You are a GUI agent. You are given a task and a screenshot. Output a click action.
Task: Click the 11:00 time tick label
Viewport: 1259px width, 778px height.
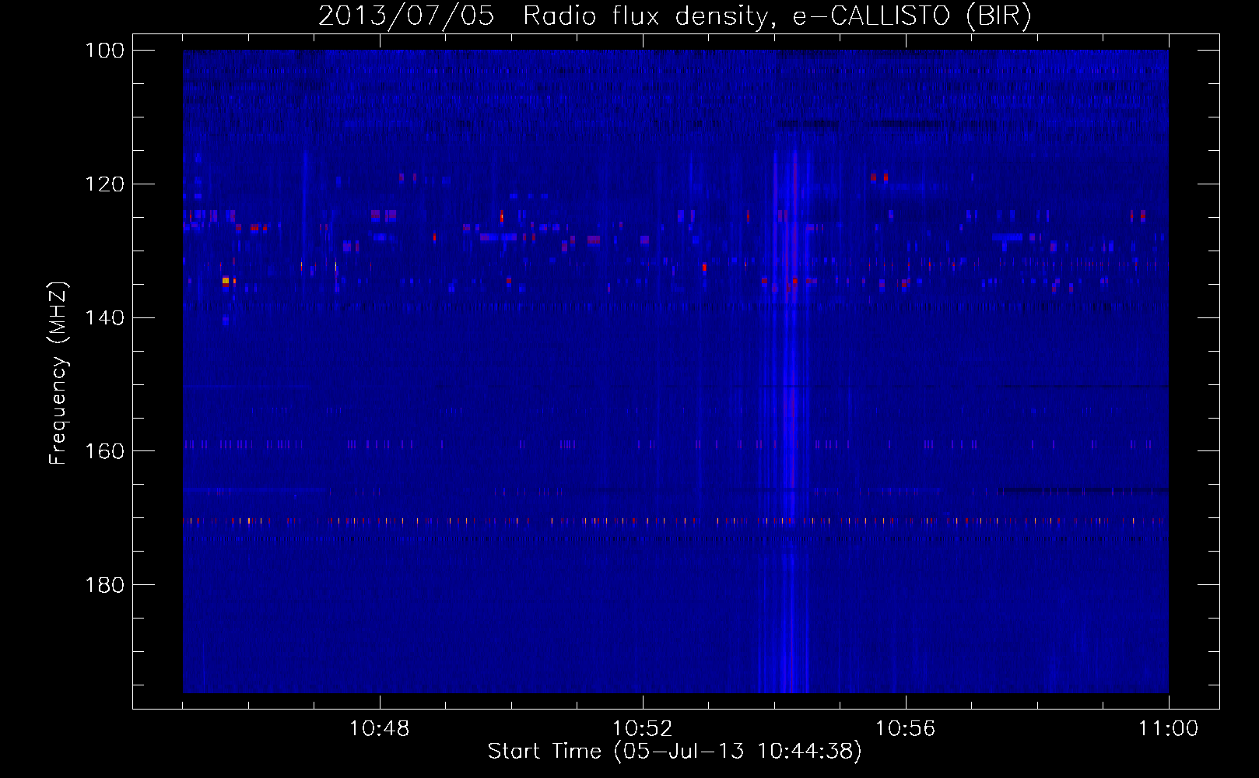tap(1168, 729)
